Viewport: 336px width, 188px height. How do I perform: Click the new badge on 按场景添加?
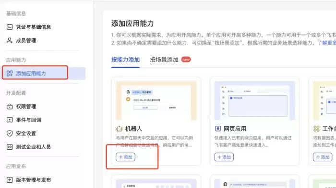click(x=186, y=60)
